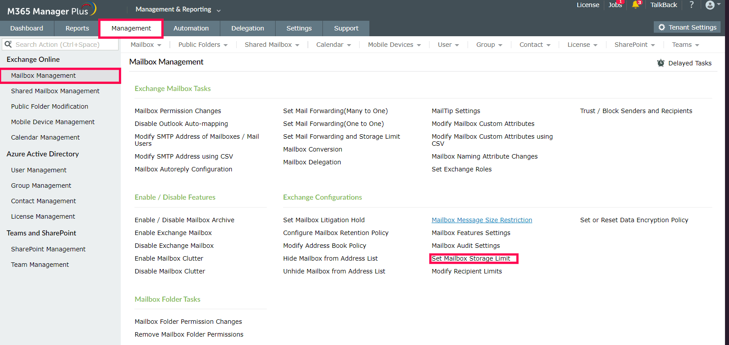Focus the Search Action input field
Screen dimensions: 729x345
pyautogui.click(x=60, y=45)
